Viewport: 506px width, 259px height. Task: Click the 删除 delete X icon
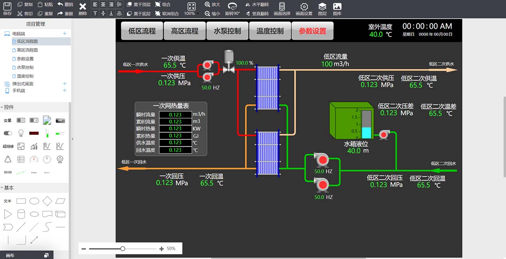click(83, 7)
